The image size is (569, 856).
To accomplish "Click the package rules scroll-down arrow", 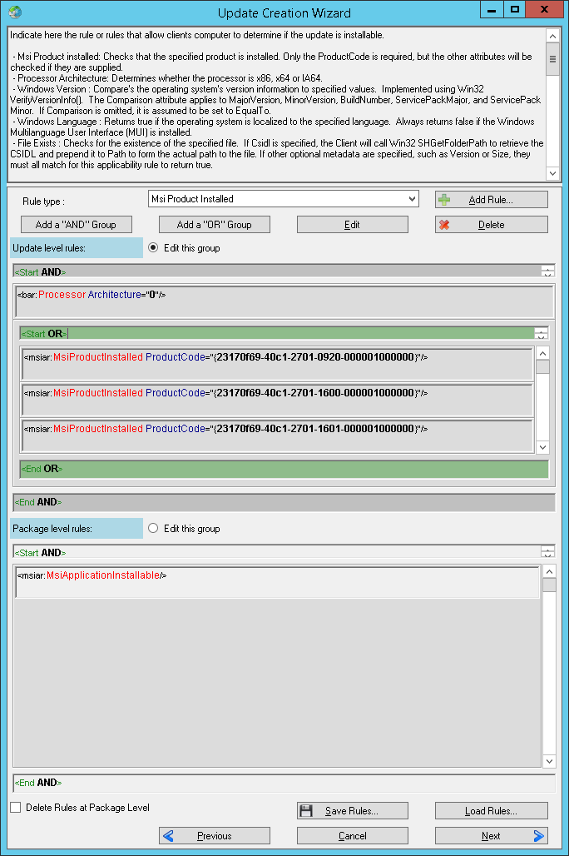I will click(x=549, y=761).
